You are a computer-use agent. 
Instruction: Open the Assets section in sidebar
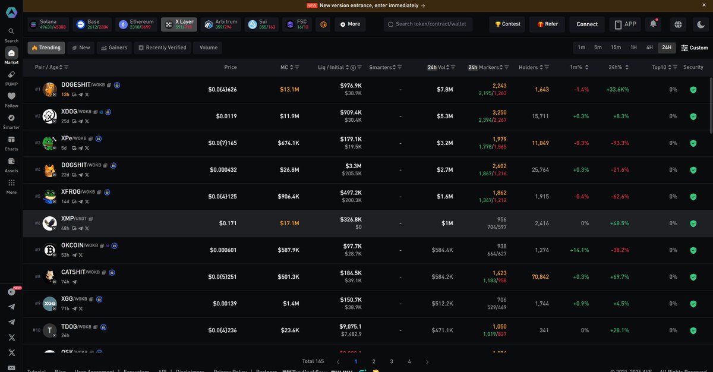(x=11, y=165)
